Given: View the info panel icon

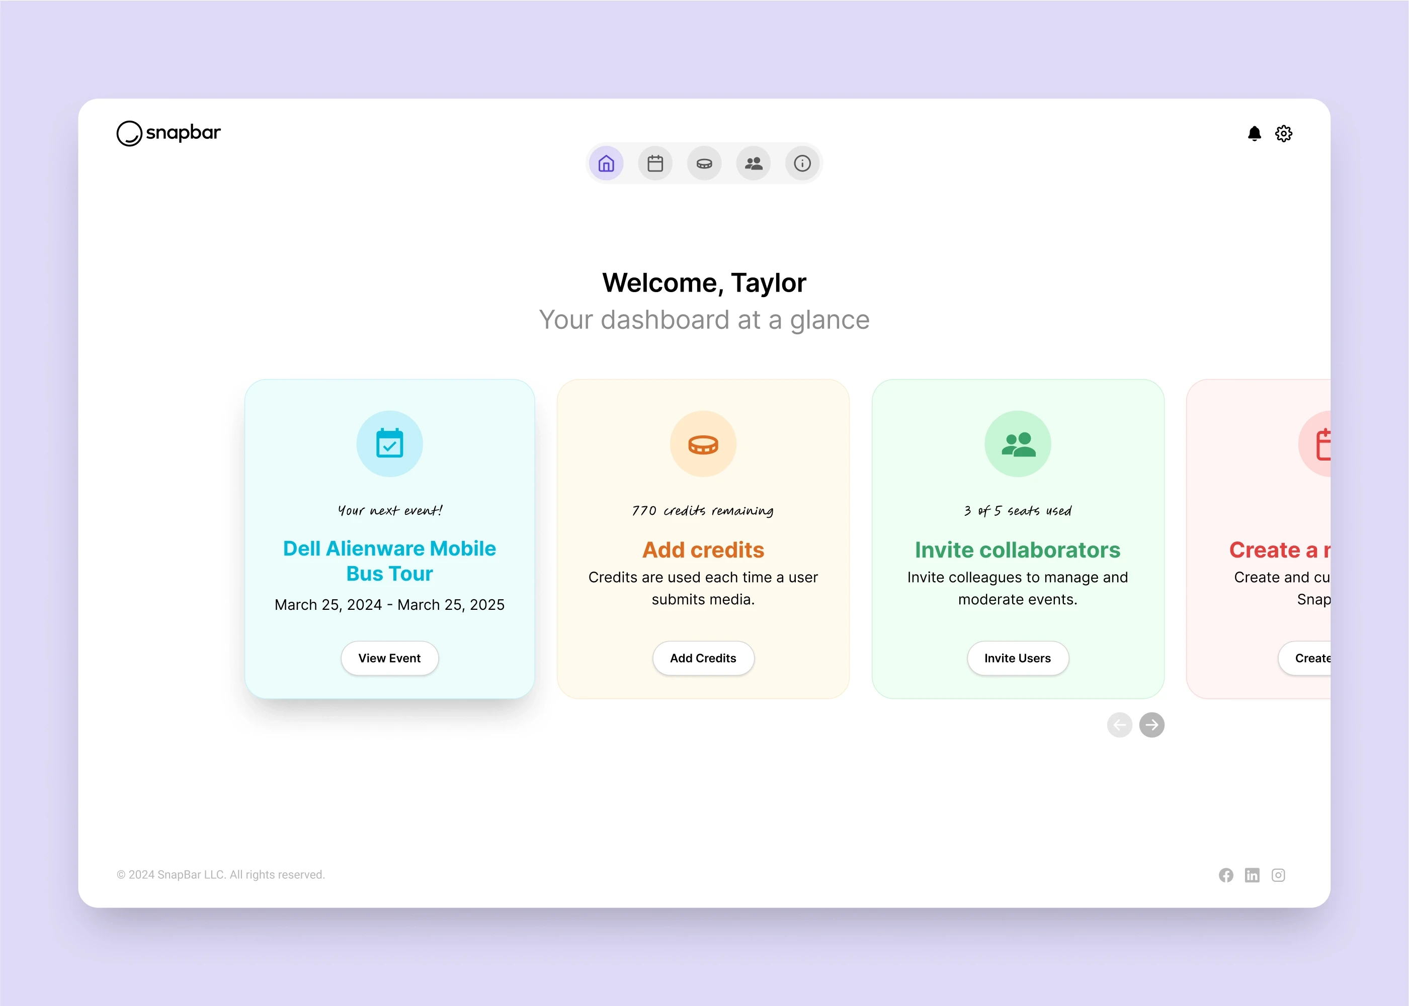Looking at the screenshot, I should 802,164.
